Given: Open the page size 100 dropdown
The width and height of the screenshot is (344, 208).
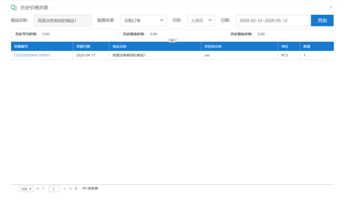Looking at the screenshot, I should point(26,189).
